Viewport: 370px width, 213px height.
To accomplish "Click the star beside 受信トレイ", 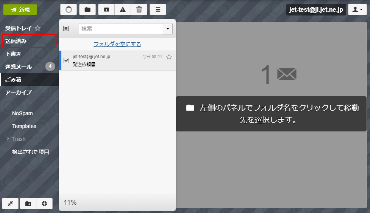I will [37, 28].
